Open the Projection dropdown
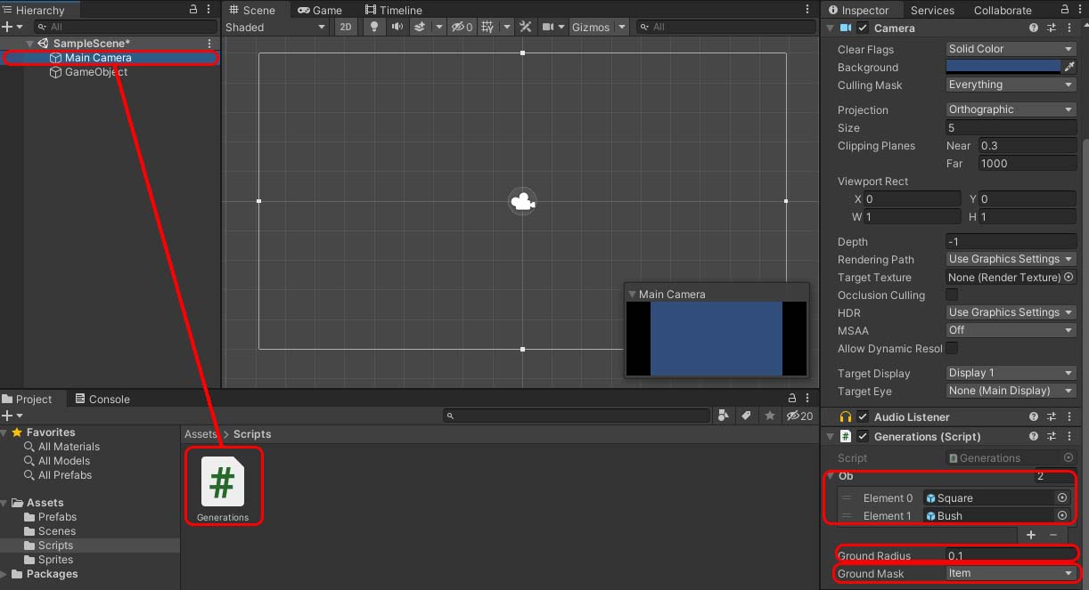The height and width of the screenshot is (590, 1089). point(1011,109)
